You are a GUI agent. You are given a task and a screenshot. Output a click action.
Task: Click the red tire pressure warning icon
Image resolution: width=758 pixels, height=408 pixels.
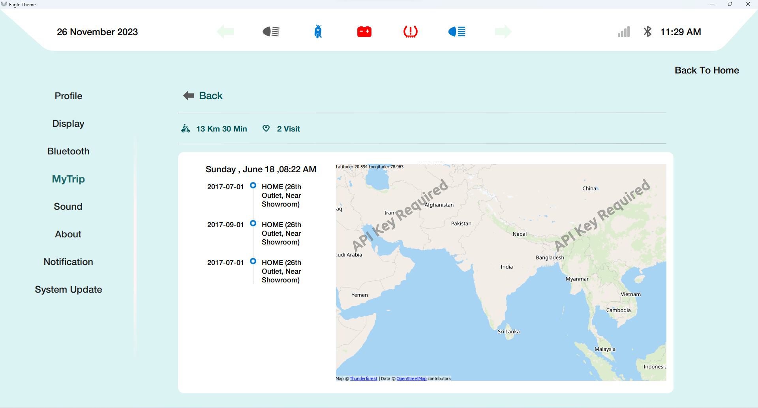tap(411, 32)
